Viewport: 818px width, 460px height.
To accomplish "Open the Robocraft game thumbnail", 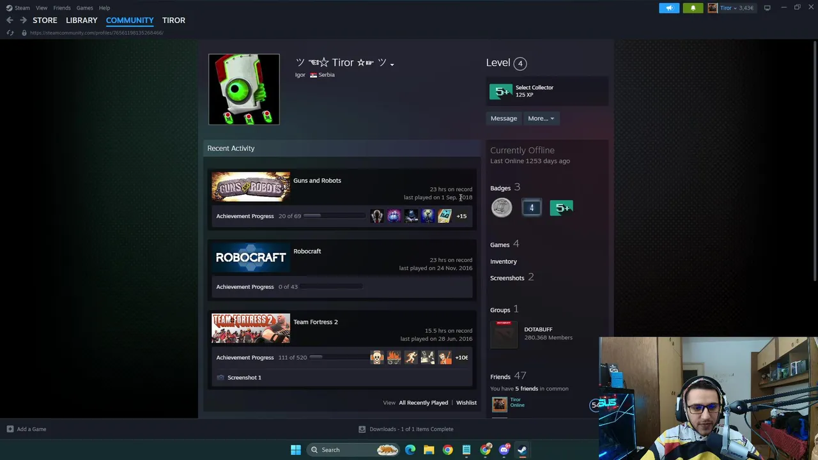I will [x=251, y=257].
